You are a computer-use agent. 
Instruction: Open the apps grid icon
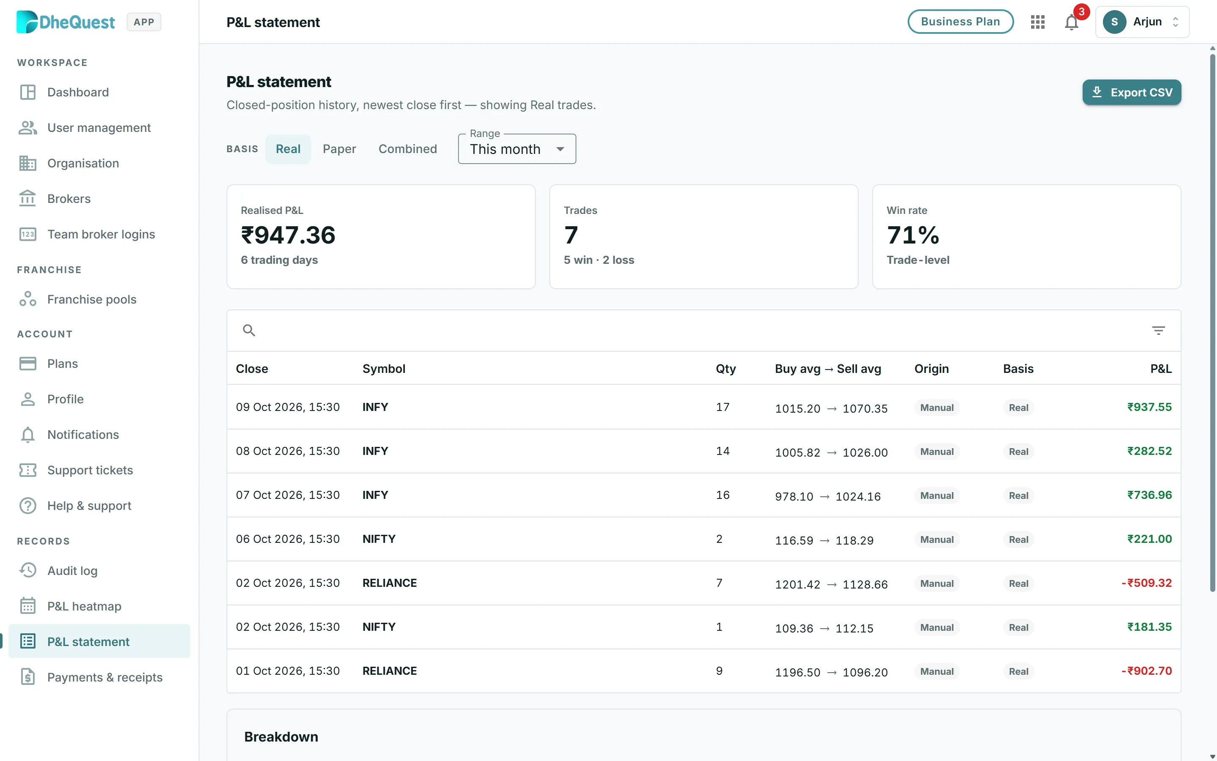(x=1037, y=22)
